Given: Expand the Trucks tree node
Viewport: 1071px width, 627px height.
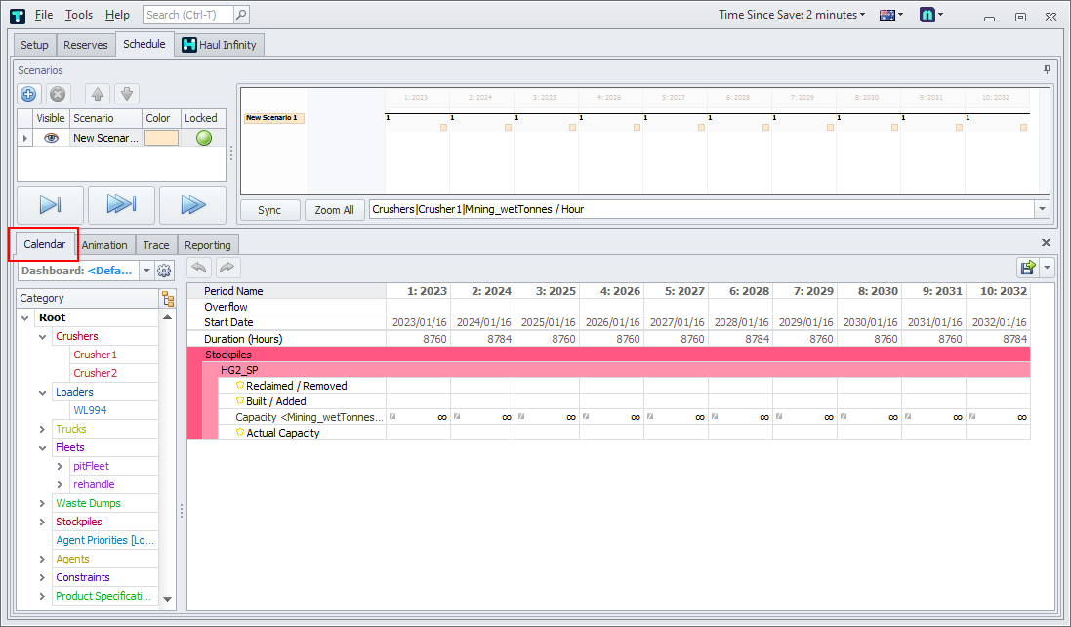Looking at the screenshot, I should tap(43, 429).
